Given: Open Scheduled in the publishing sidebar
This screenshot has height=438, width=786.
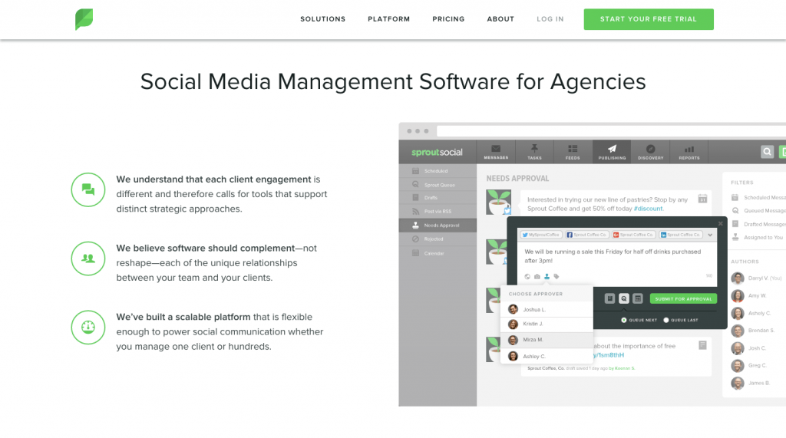Looking at the screenshot, I should [438, 171].
